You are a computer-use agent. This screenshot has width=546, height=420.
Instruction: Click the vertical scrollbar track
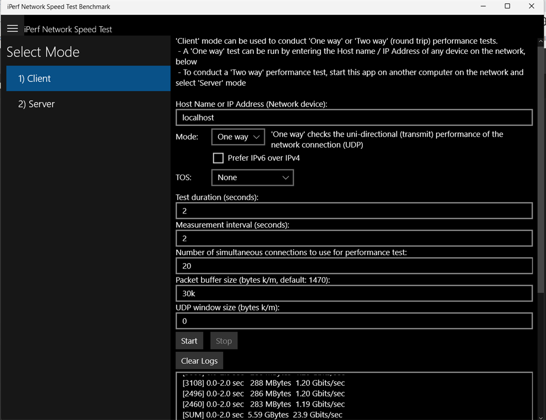(x=541, y=213)
